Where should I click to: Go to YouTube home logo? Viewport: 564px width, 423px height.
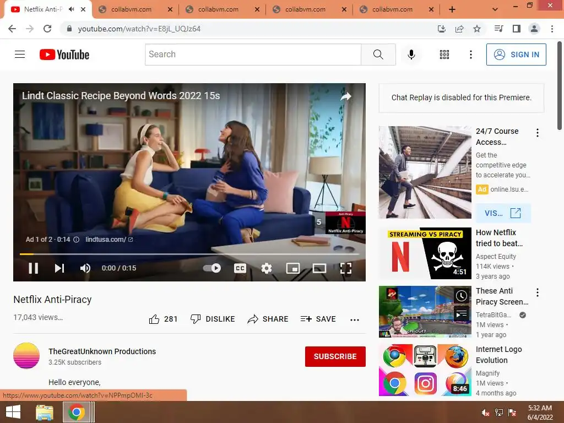click(x=64, y=55)
